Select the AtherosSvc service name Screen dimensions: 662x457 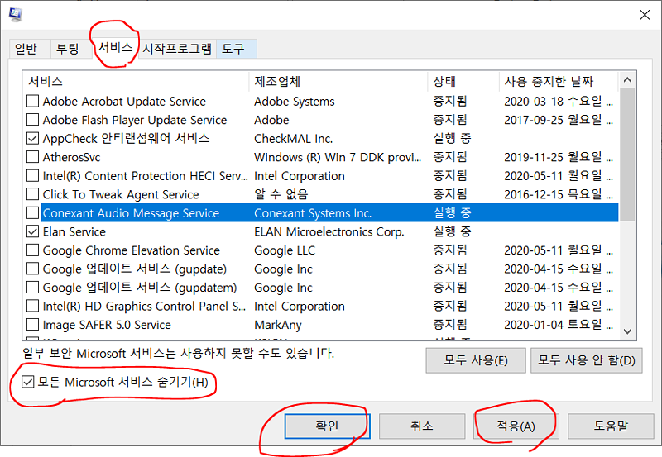point(71,157)
